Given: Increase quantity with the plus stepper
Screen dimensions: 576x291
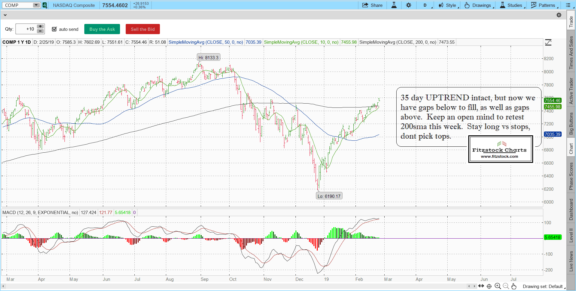Looking at the screenshot, I should (x=40, y=27).
